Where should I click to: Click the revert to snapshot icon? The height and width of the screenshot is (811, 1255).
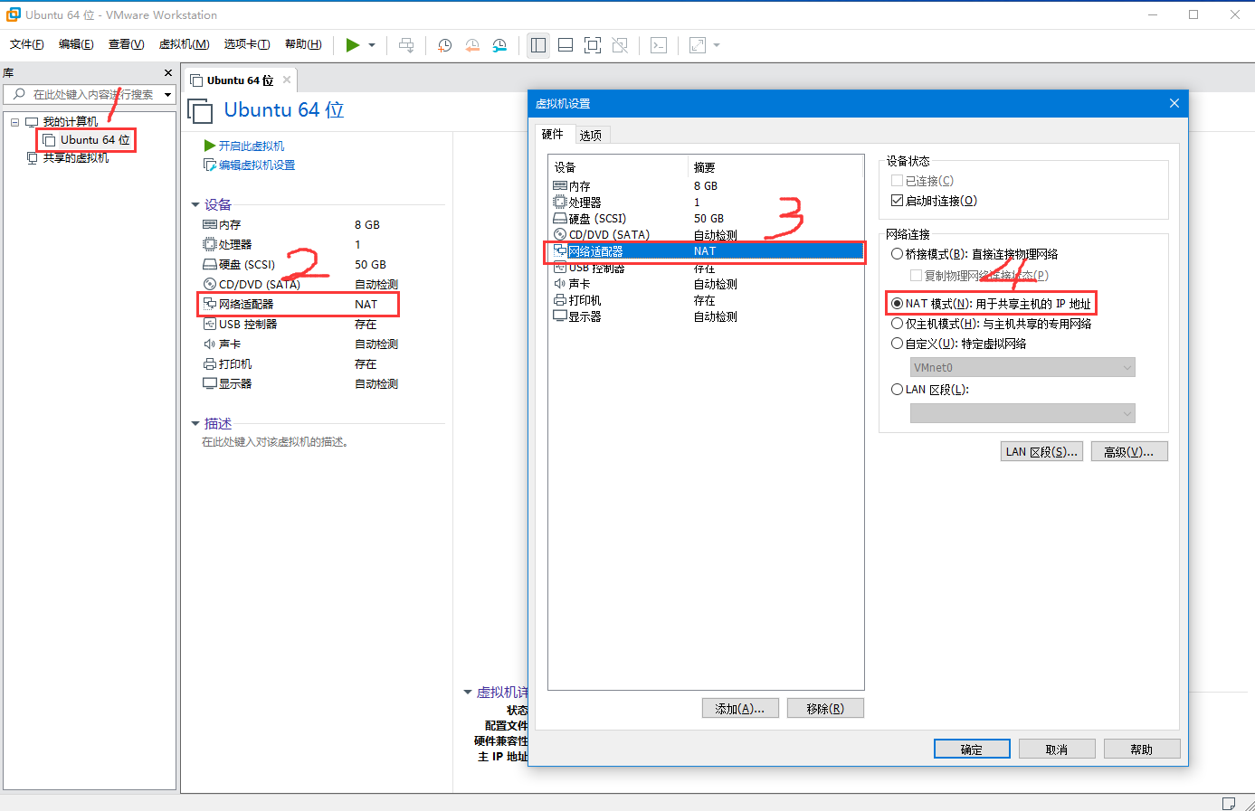472,45
